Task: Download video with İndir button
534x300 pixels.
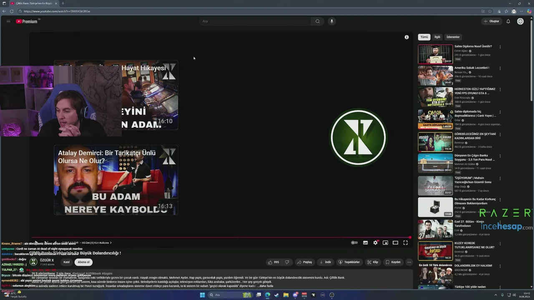Action: point(325,262)
